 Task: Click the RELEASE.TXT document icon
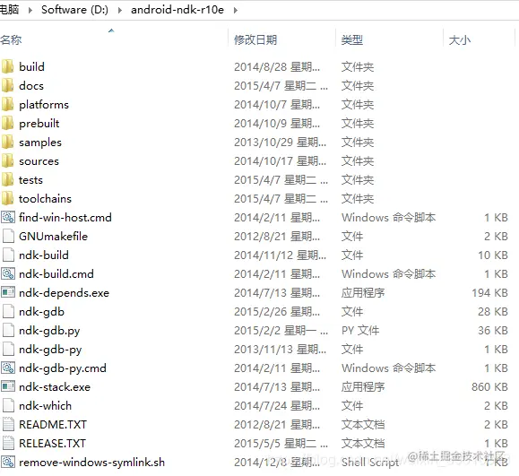tap(8, 443)
